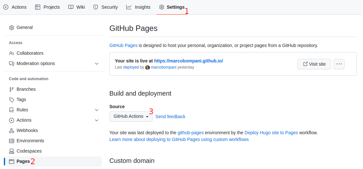Click the Insights graph icon
The image size is (363, 169).
click(x=129, y=7)
